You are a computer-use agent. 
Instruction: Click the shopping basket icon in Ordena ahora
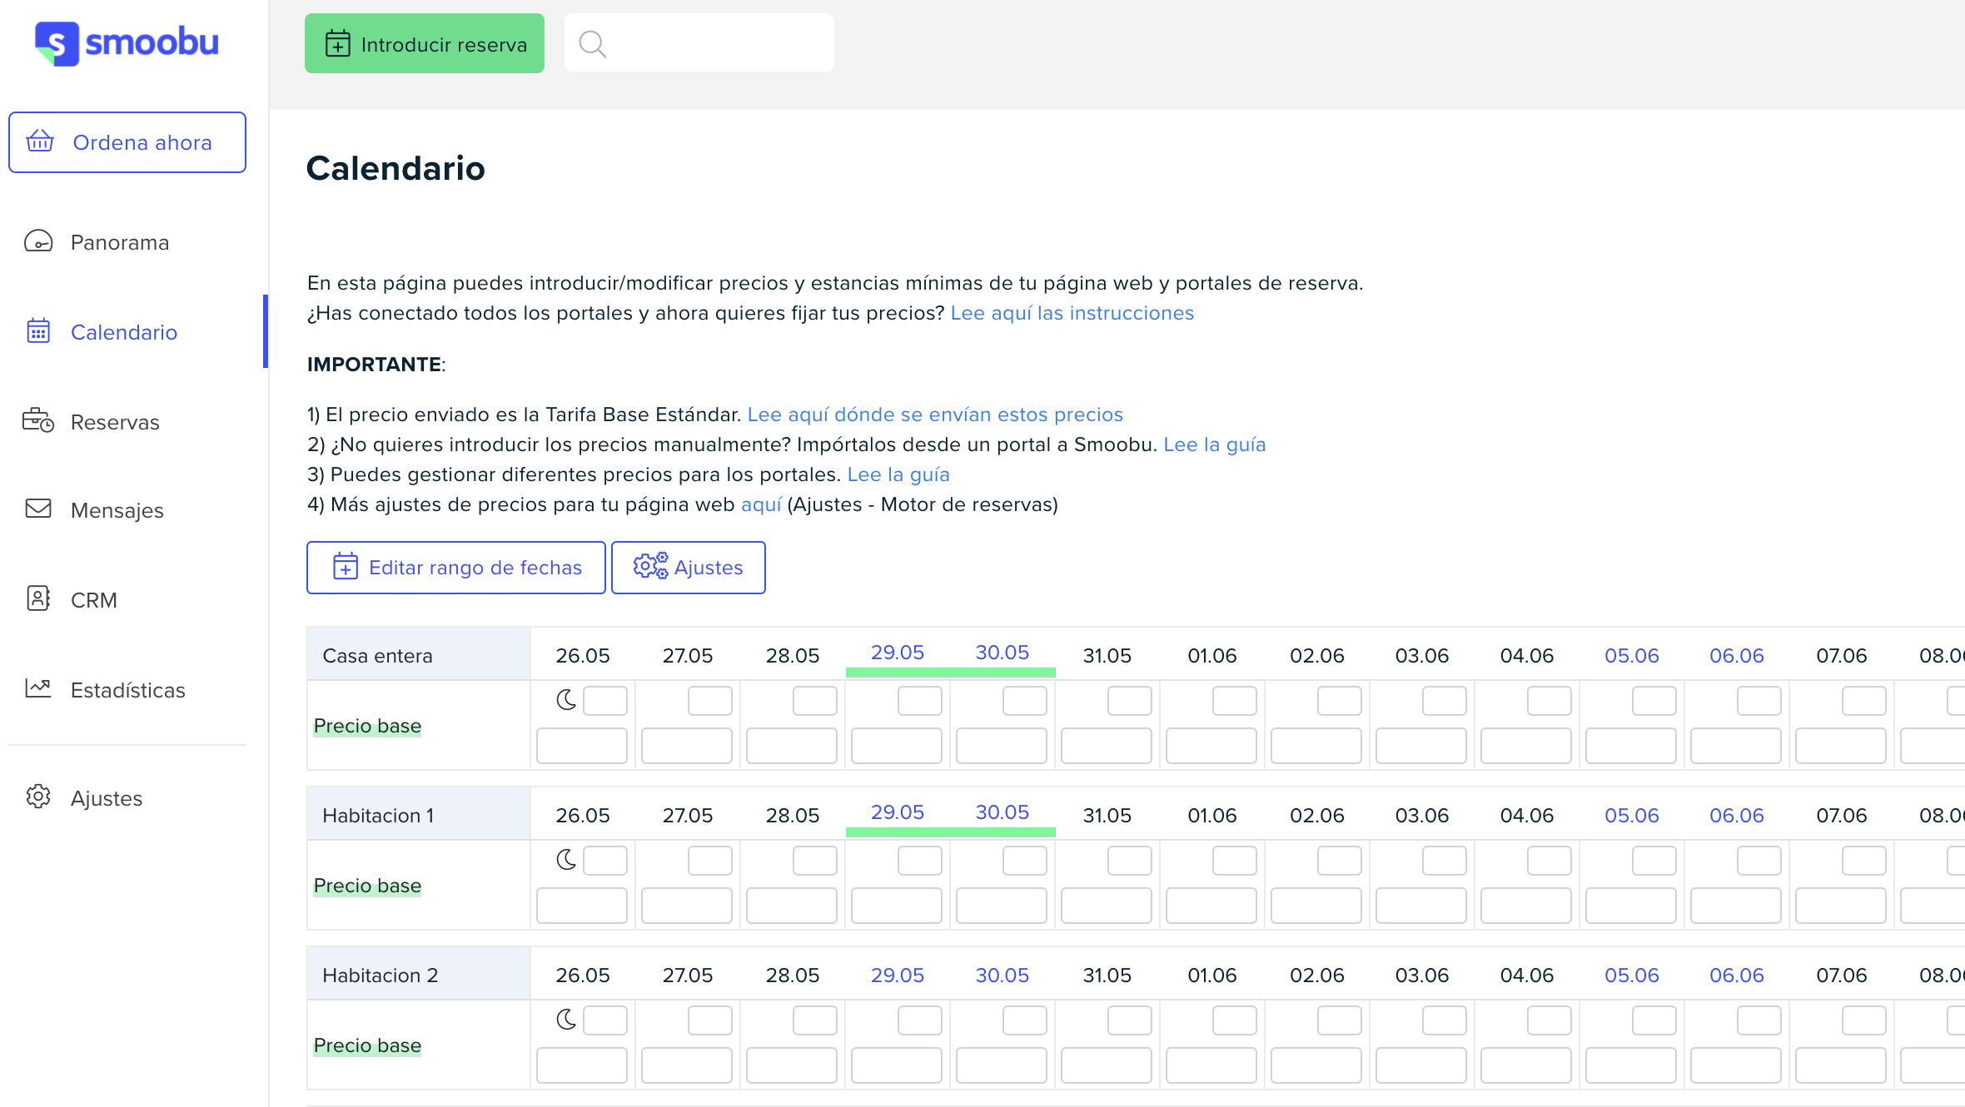pos(40,141)
